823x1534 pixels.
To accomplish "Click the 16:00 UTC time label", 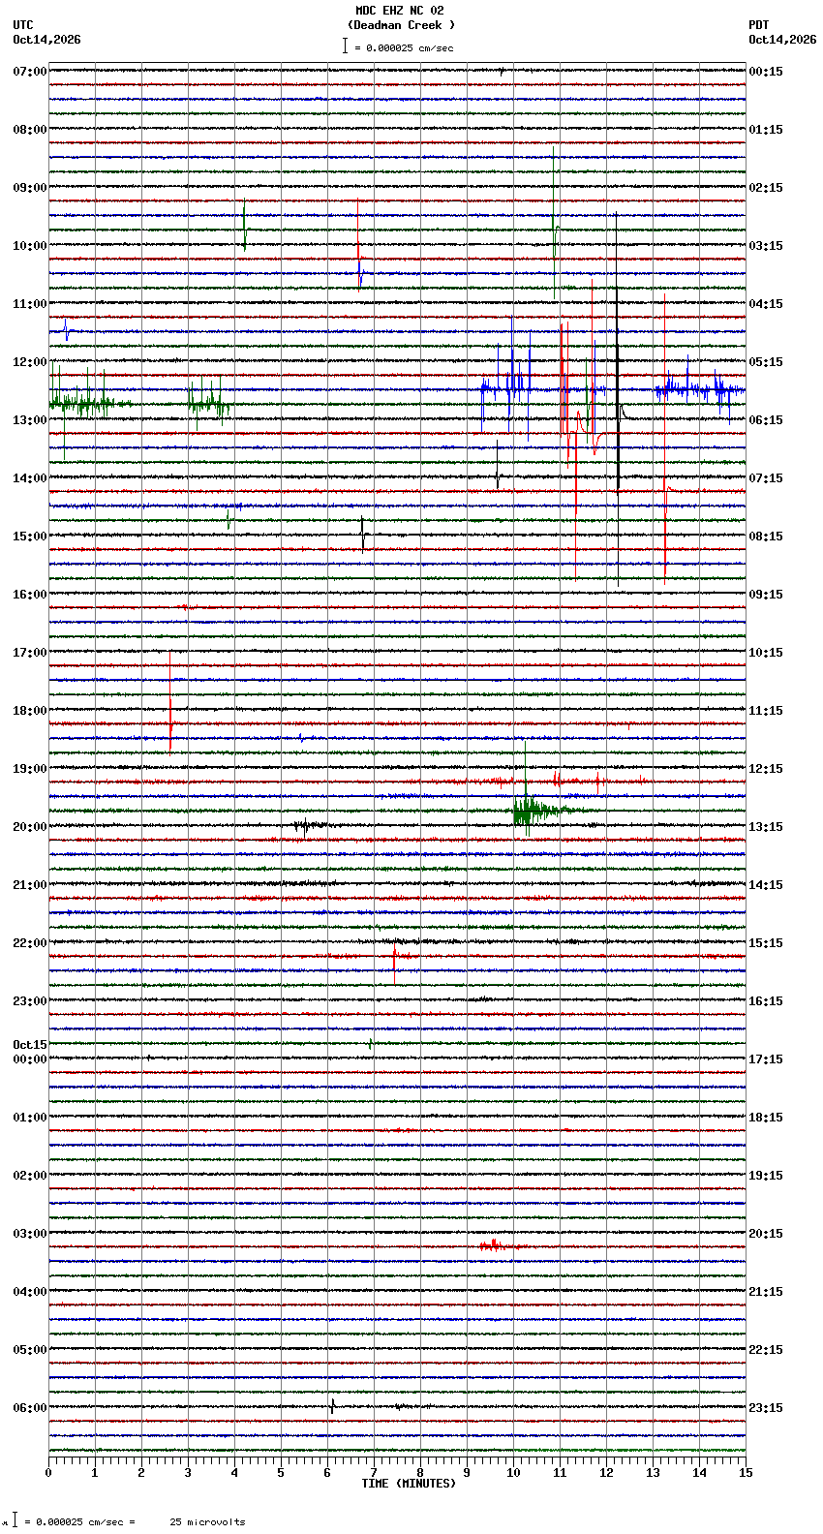I will click(30, 595).
